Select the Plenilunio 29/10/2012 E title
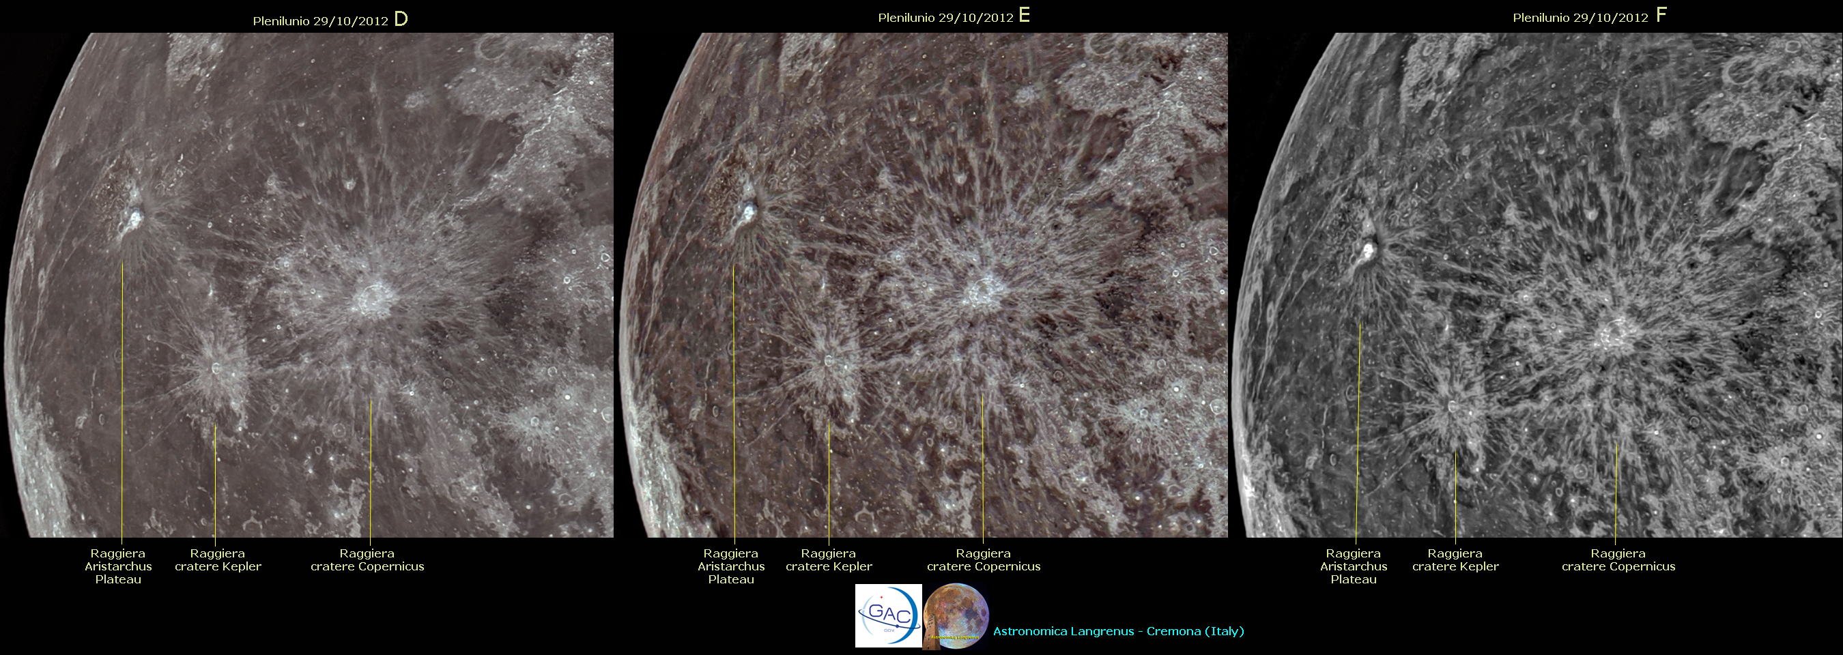 click(954, 16)
